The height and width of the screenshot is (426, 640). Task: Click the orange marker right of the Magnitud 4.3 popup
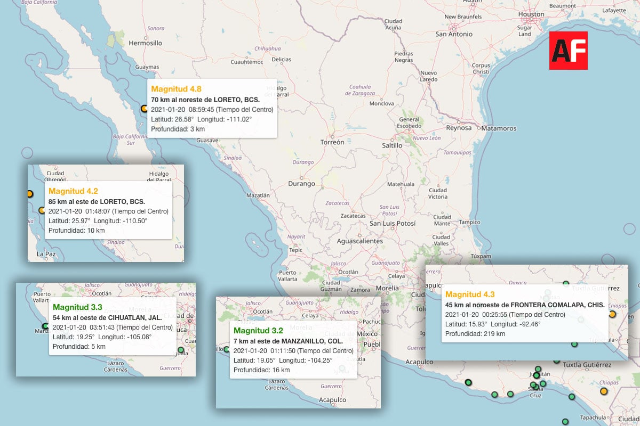[x=612, y=314]
